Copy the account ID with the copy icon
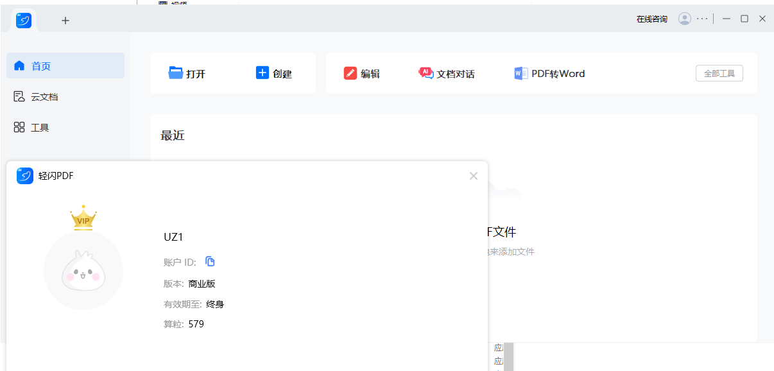Viewport: 774px width, 371px height. (210, 261)
